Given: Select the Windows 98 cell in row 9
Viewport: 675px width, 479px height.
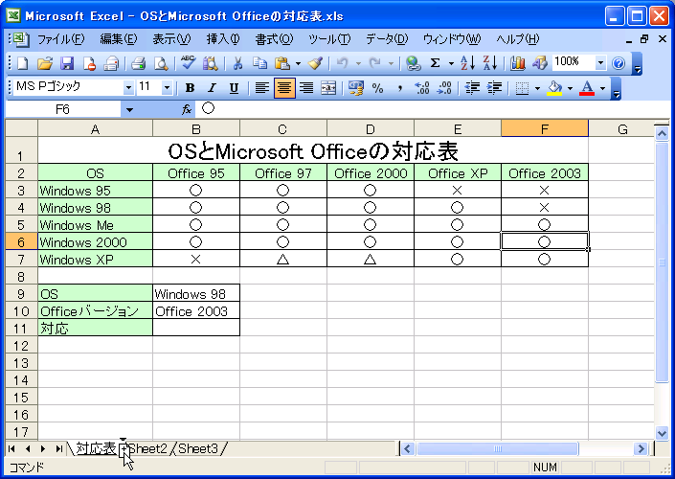Looking at the screenshot, I should pos(196,294).
